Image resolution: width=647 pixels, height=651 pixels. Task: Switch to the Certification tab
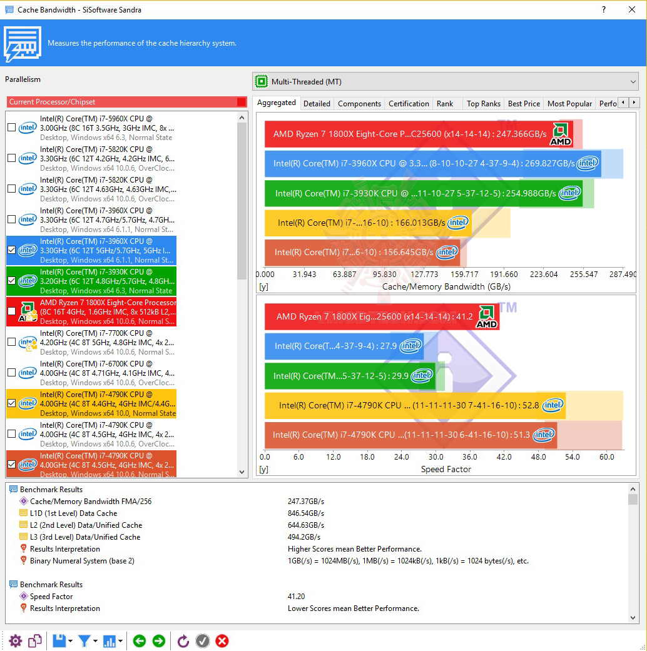409,104
